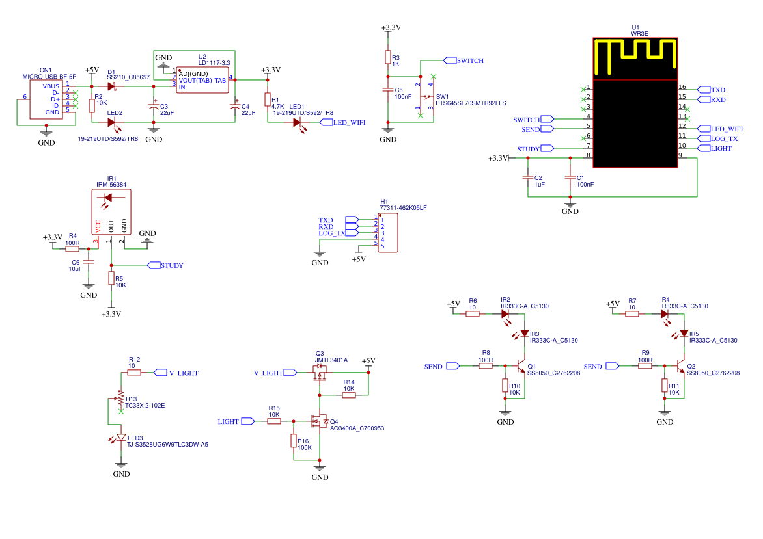The image size is (763, 539).
Task: Select the LIGHT net flag left of R15
Action: [236, 421]
